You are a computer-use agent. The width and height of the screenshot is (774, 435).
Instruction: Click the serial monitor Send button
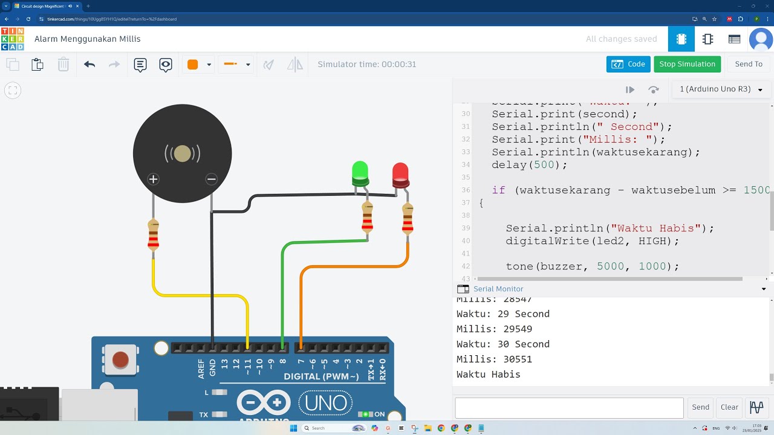(701, 407)
